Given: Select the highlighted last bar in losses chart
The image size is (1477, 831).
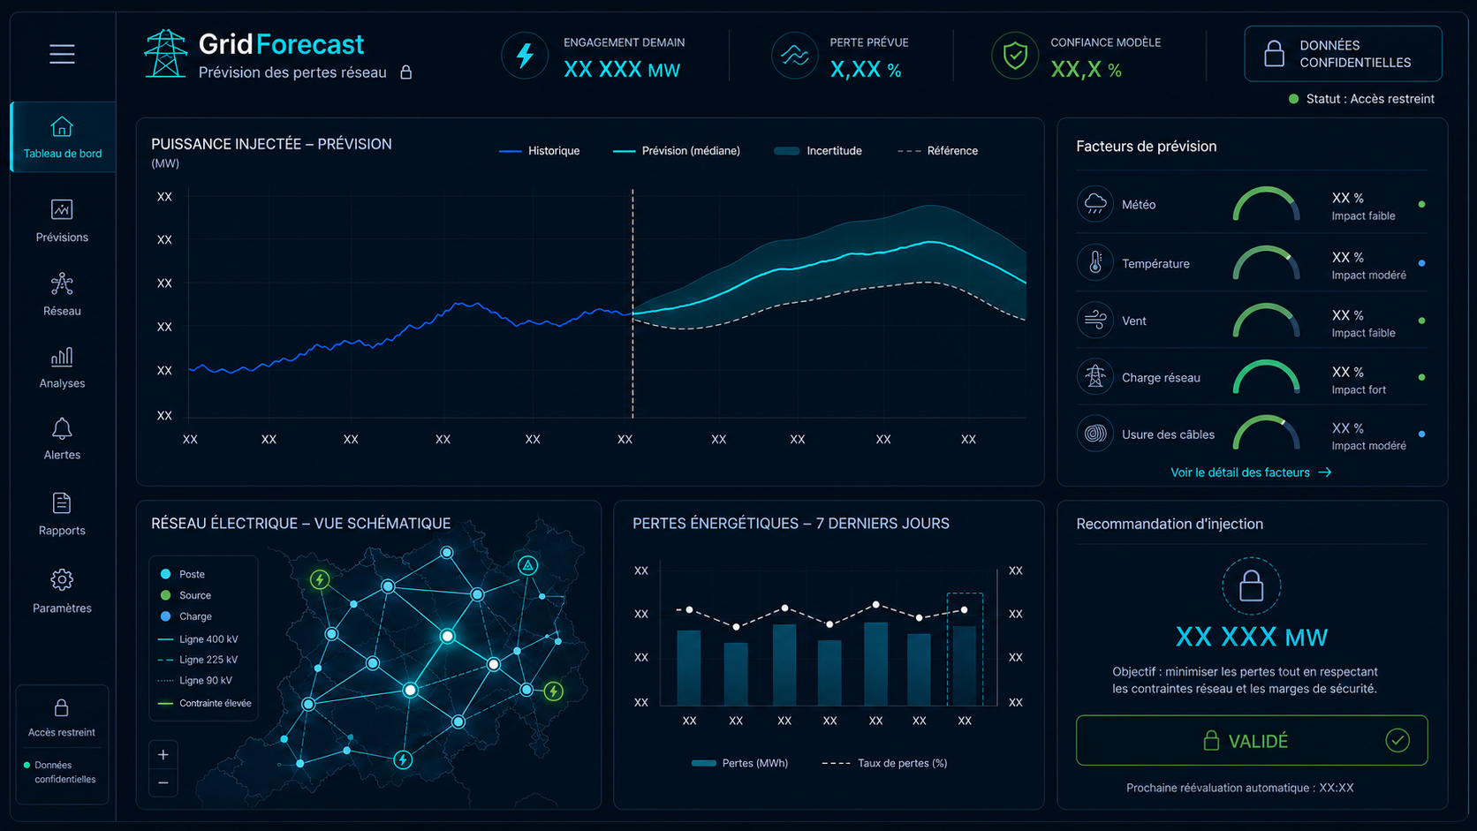Looking at the screenshot, I should click(x=965, y=649).
